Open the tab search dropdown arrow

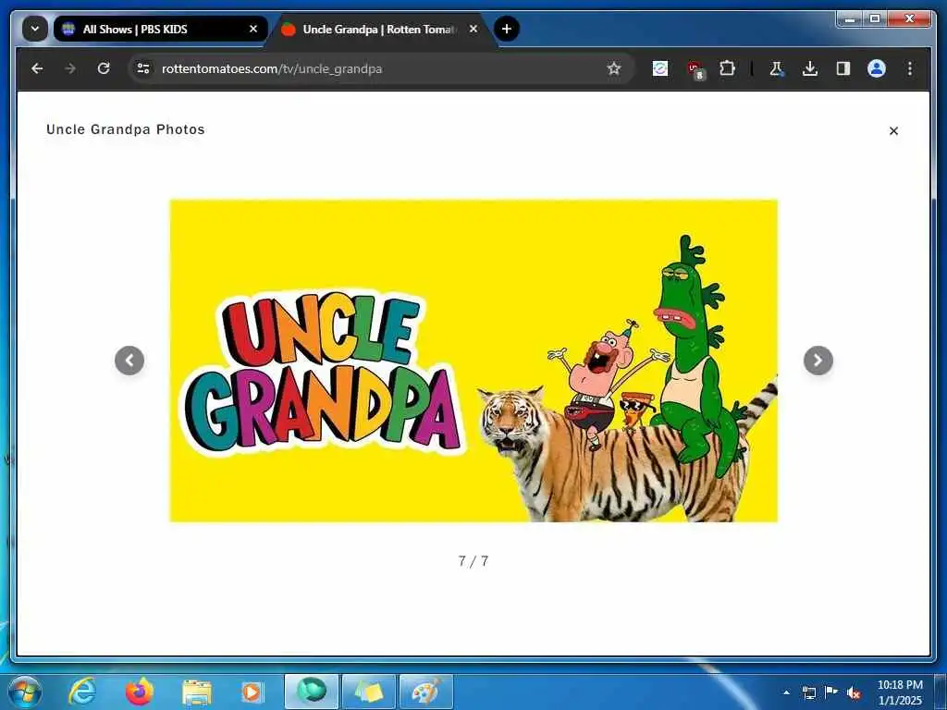[35, 29]
